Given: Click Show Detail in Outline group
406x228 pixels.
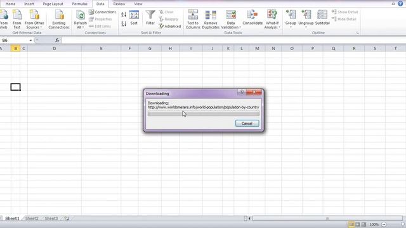Looking at the screenshot, I should 344,12.
